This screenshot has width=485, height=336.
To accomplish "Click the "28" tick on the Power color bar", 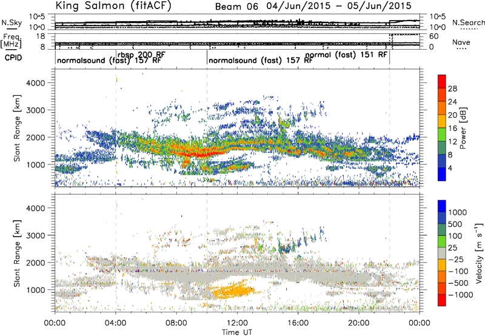I will click(x=452, y=89).
